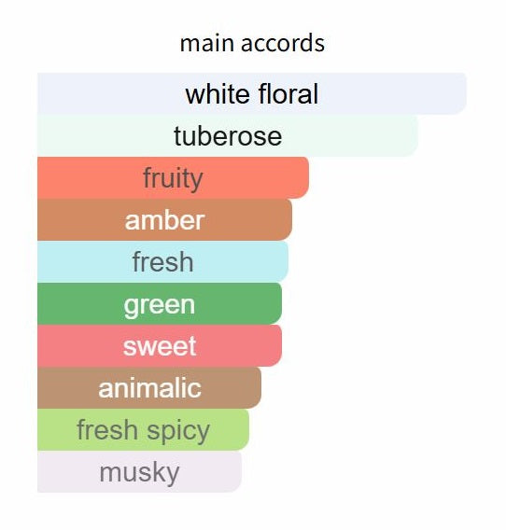Select the tuberose accord bar

[228, 135]
